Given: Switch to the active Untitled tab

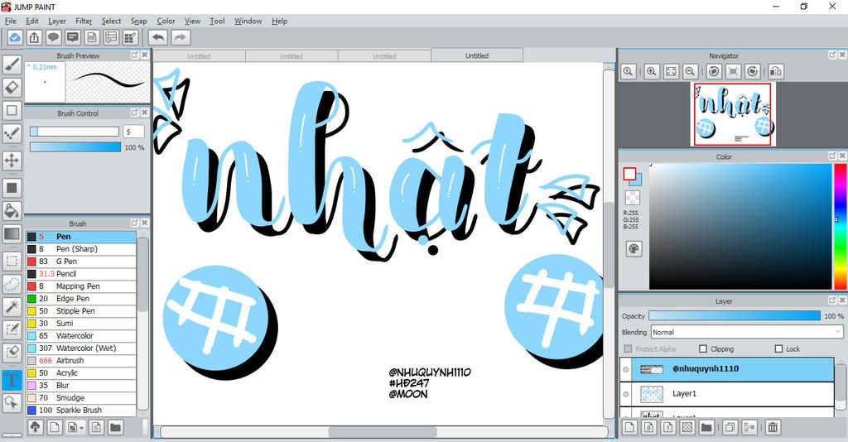Looking at the screenshot, I should [x=477, y=55].
